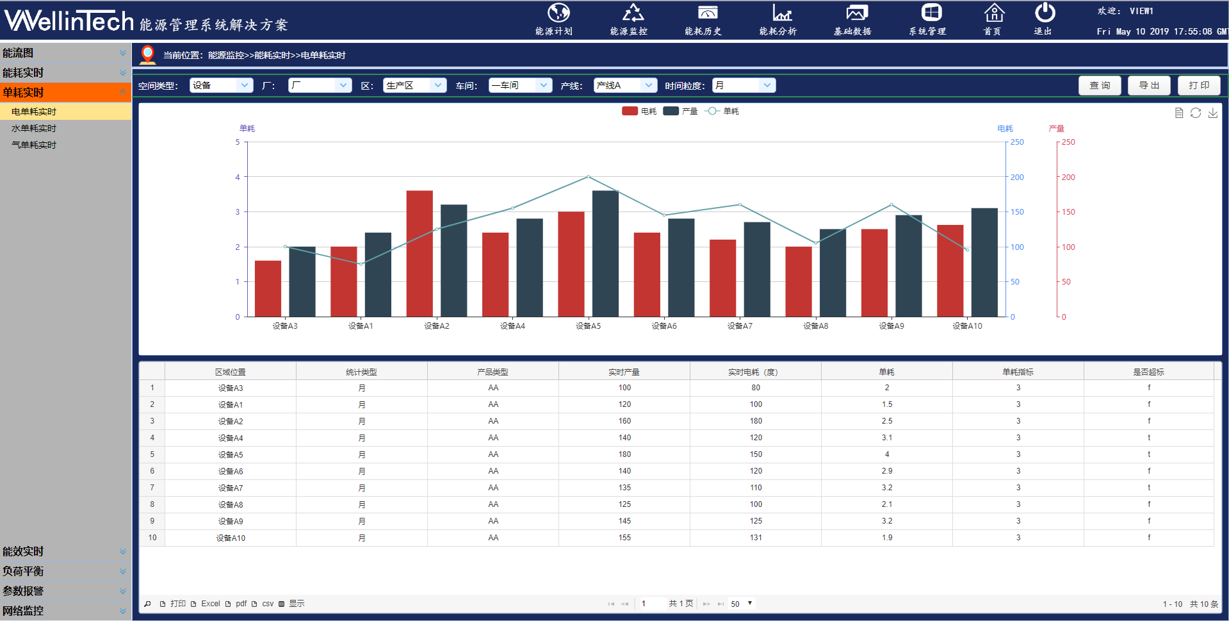This screenshot has height=621, width=1229.
Task: Click the 导出 button
Action: (1149, 85)
